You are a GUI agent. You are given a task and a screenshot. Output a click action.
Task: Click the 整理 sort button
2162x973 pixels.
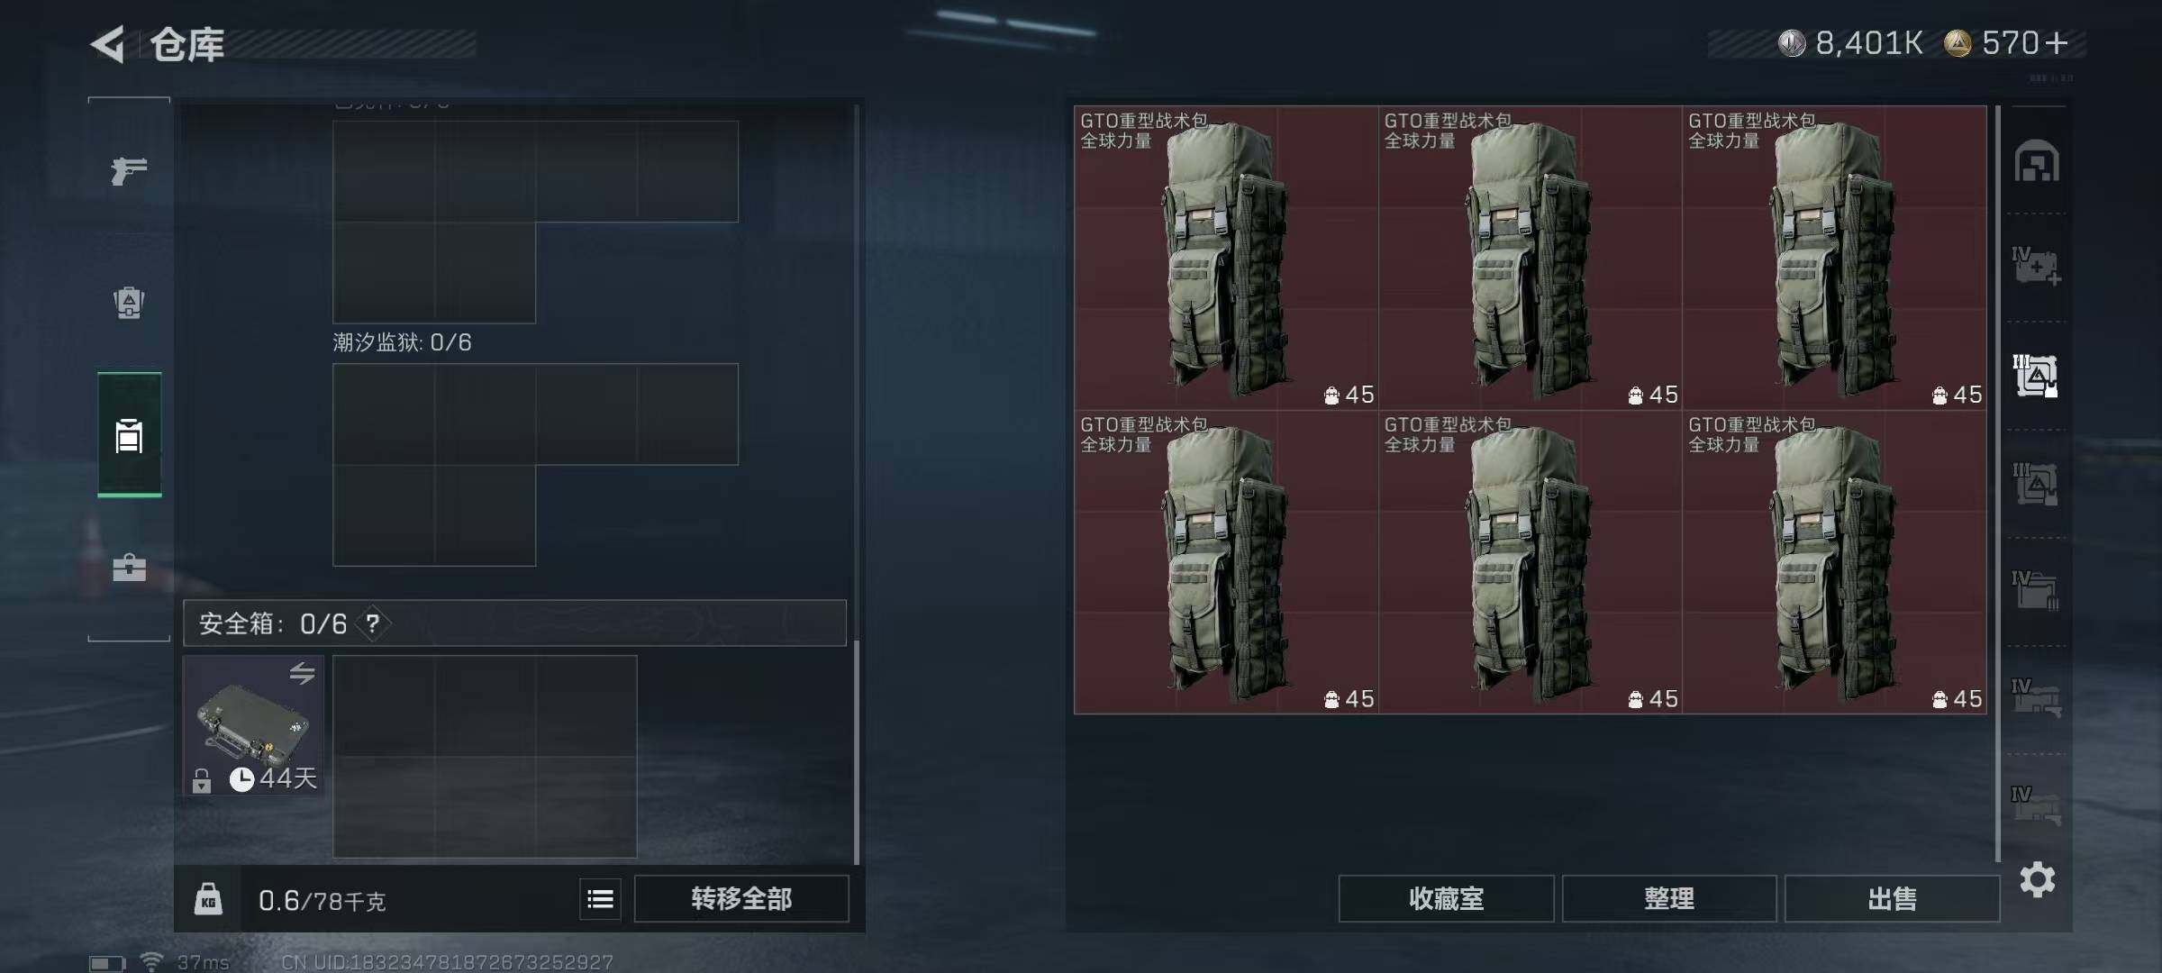tap(1668, 898)
